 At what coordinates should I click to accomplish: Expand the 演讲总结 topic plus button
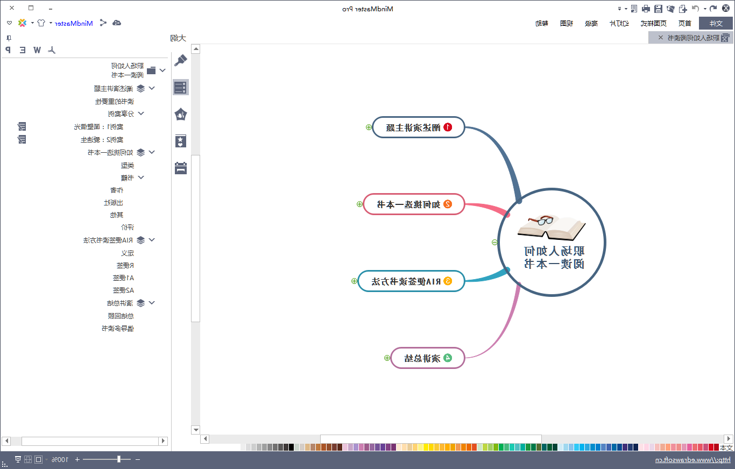tap(387, 358)
